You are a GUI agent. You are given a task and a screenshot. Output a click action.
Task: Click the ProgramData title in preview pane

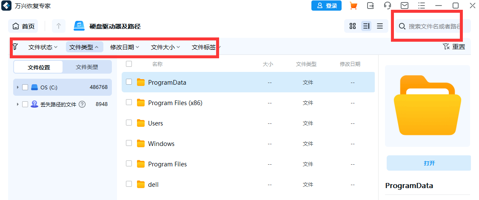click(x=409, y=186)
